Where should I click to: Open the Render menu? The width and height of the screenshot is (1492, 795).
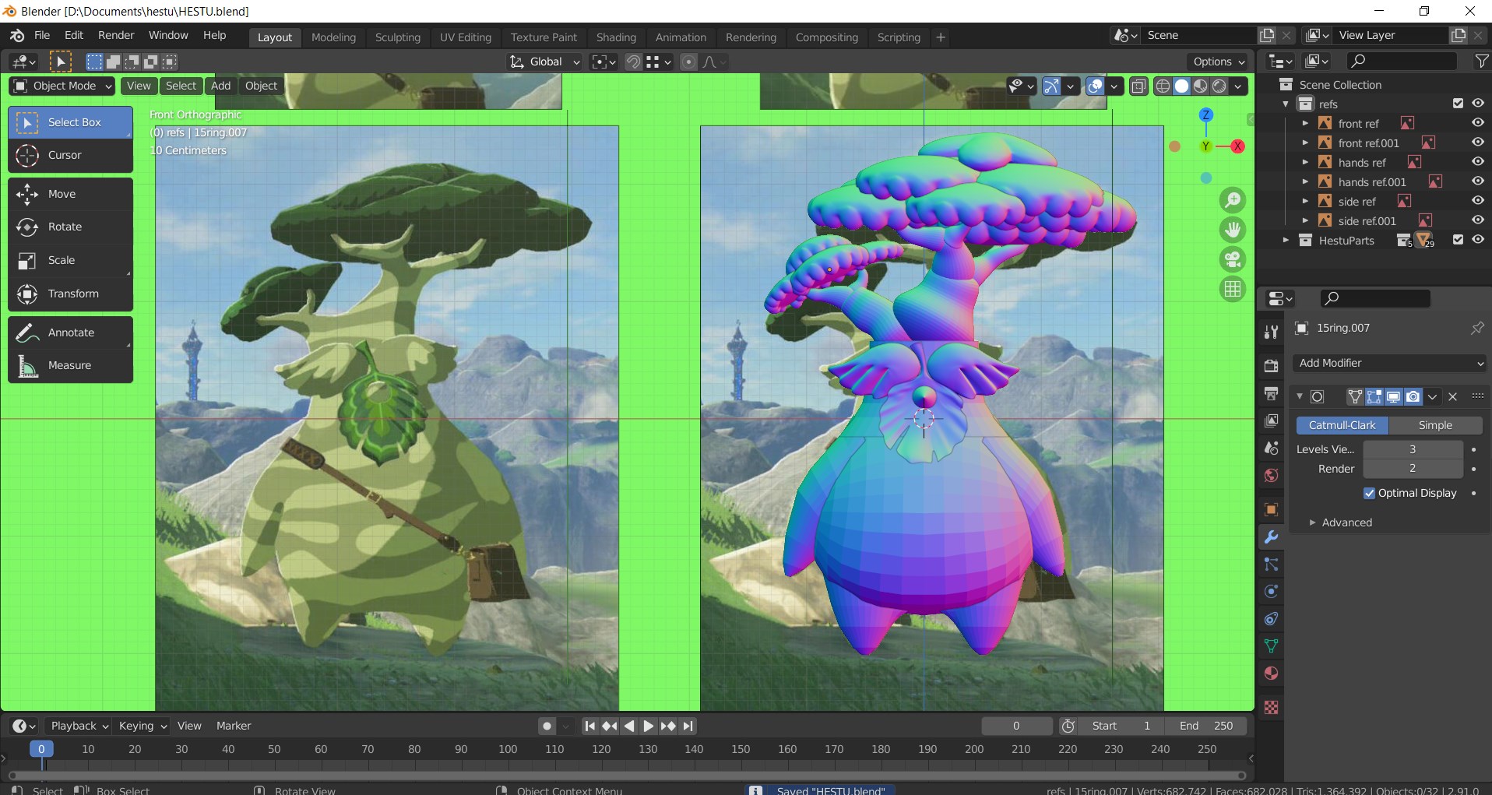pyautogui.click(x=116, y=35)
